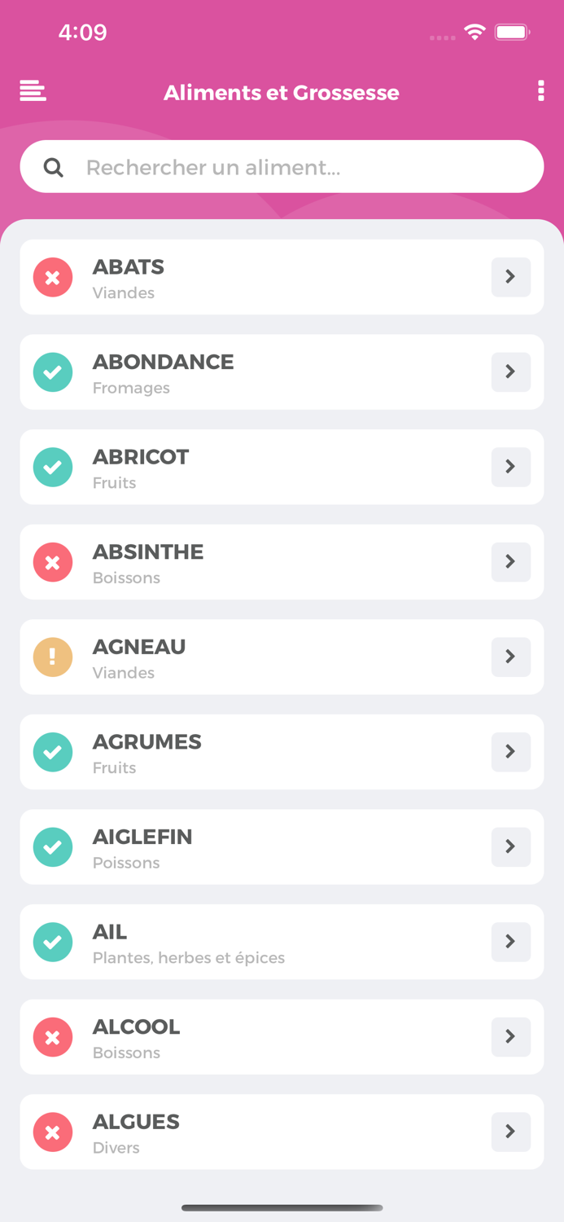Viewport: 564px width, 1222px height.
Task: Tap the search magnifier icon
Action: point(54,166)
